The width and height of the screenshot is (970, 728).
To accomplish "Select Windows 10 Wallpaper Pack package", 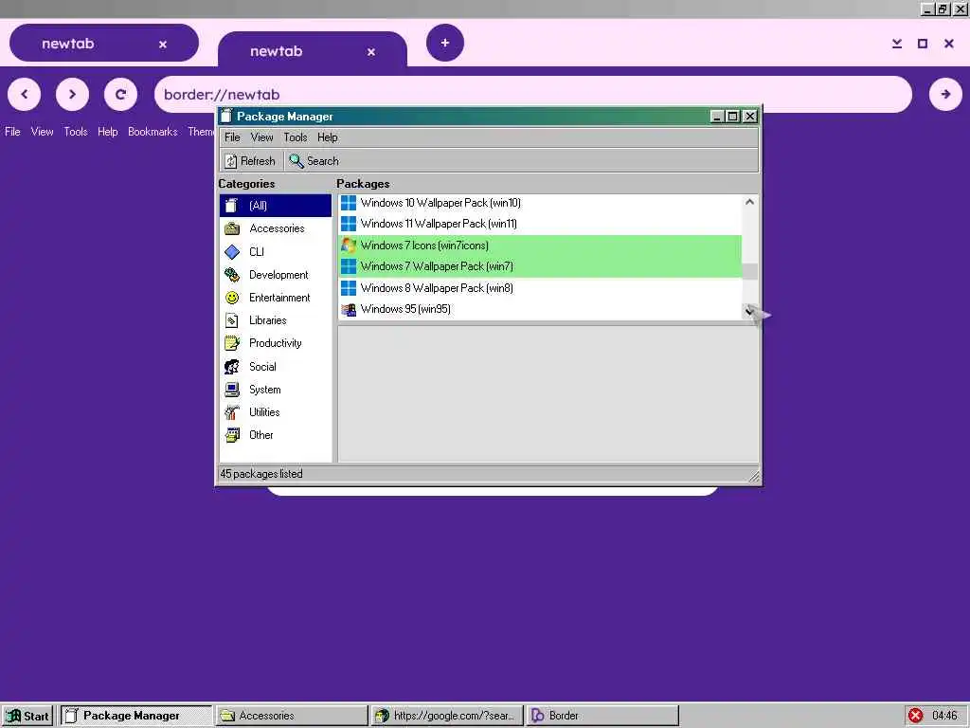I will (540, 203).
